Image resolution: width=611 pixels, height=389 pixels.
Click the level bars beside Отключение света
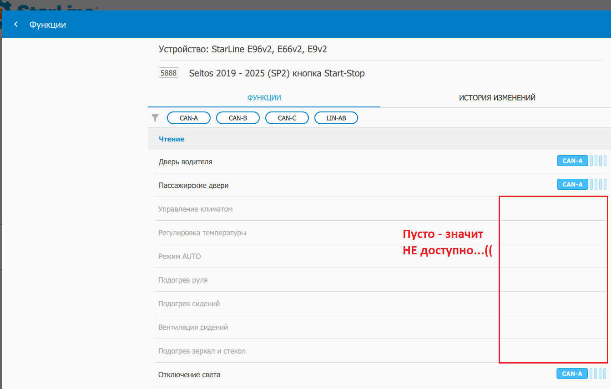click(x=598, y=374)
